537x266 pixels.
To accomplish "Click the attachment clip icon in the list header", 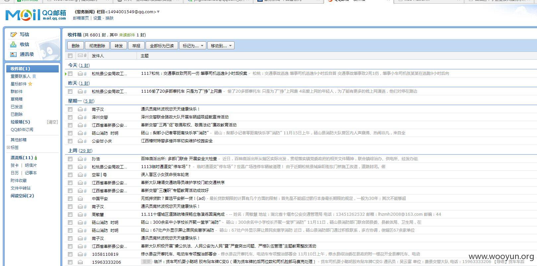I will [85, 56].
